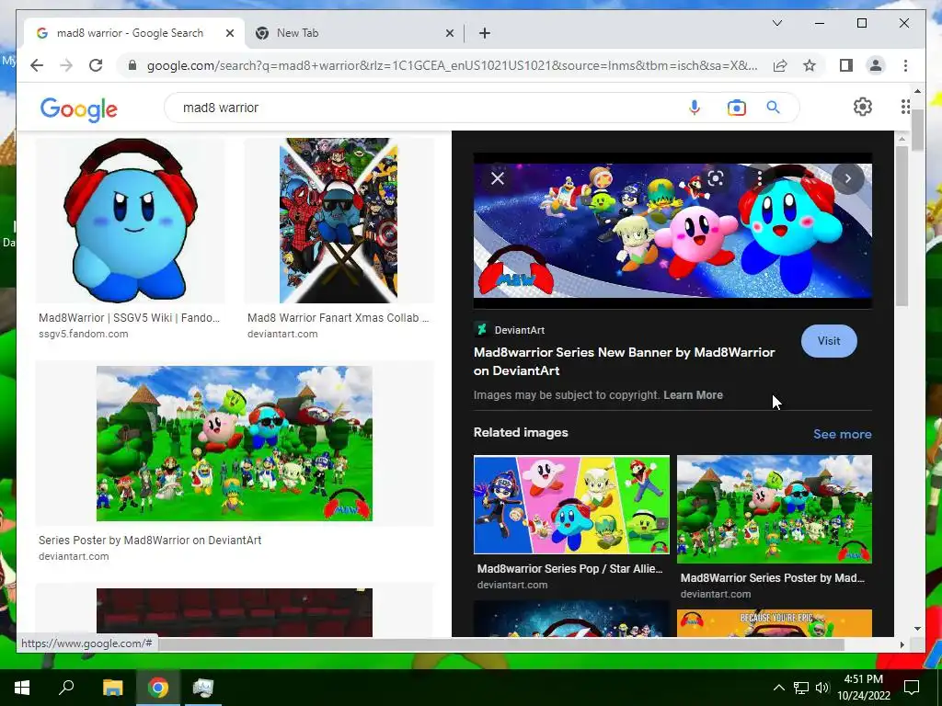Open Mad8warrior Series New Banner title link
The image size is (942, 706).
[625, 361]
